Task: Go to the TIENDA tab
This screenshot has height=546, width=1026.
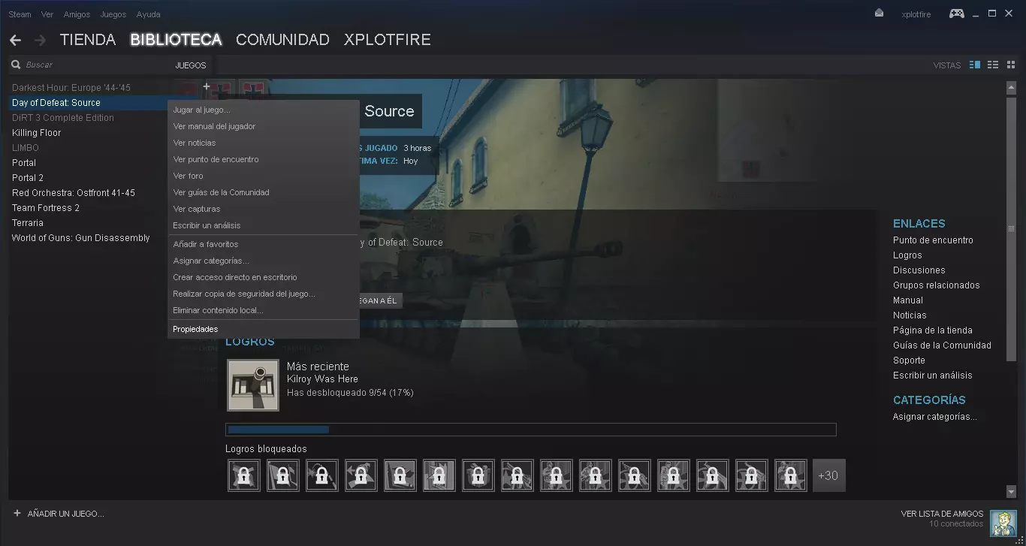Action: (88, 40)
